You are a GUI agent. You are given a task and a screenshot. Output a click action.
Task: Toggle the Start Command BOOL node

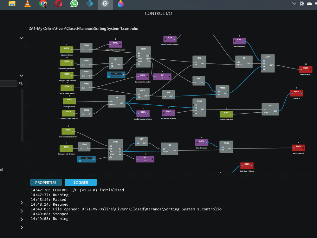tap(239, 41)
